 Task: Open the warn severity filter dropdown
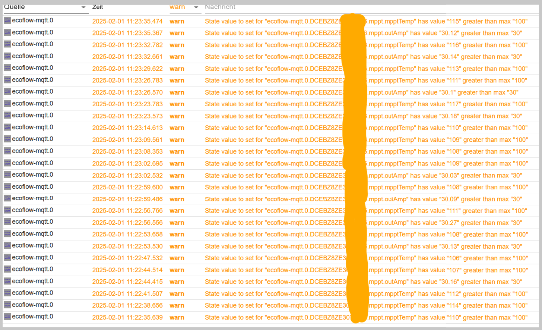(185, 7)
